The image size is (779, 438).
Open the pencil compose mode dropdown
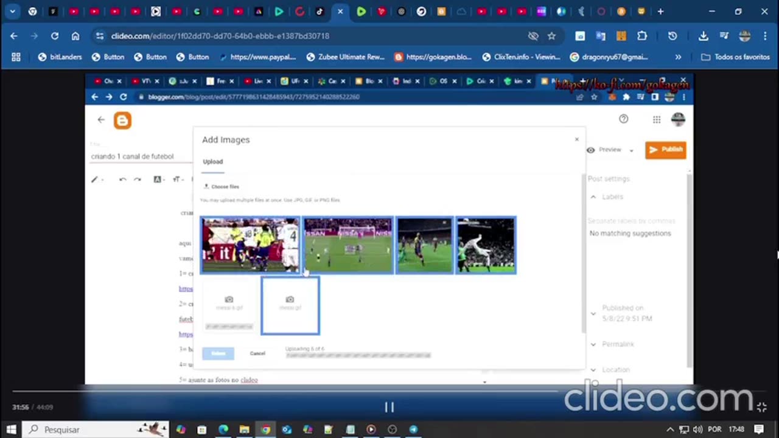(97, 179)
